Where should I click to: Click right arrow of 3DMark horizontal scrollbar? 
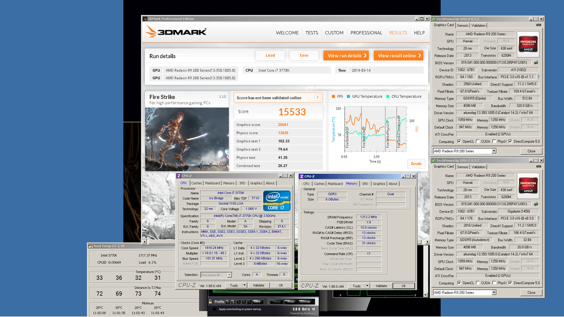pos(427,242)
